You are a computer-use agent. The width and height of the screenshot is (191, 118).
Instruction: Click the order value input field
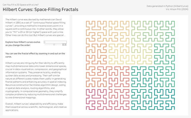(x=55, y=42)
